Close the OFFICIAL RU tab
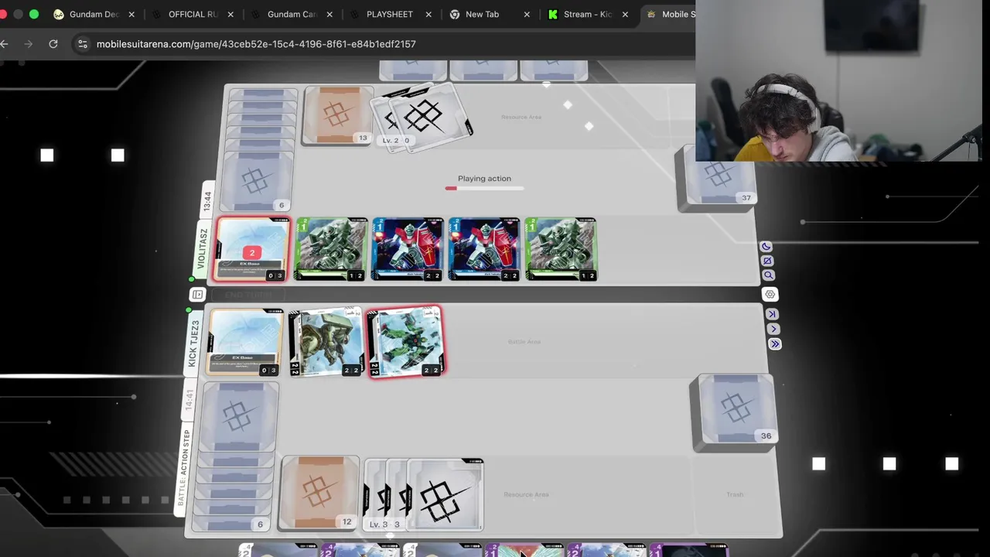The image size is (990, 557). [230, 14]
